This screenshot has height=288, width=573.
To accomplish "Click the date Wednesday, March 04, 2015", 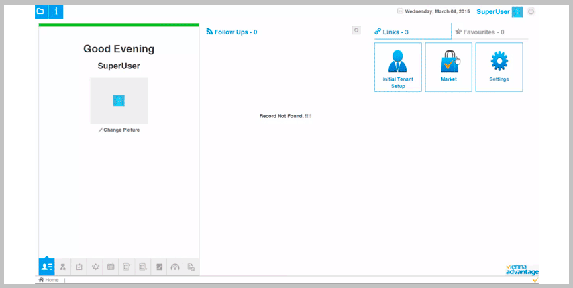I will [x=437, y=11].
